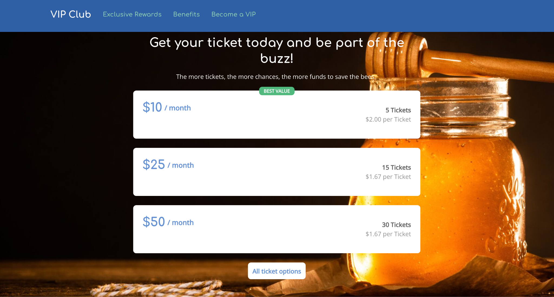Click the 'more tickets, more chances' subtitle

[276, 77]
